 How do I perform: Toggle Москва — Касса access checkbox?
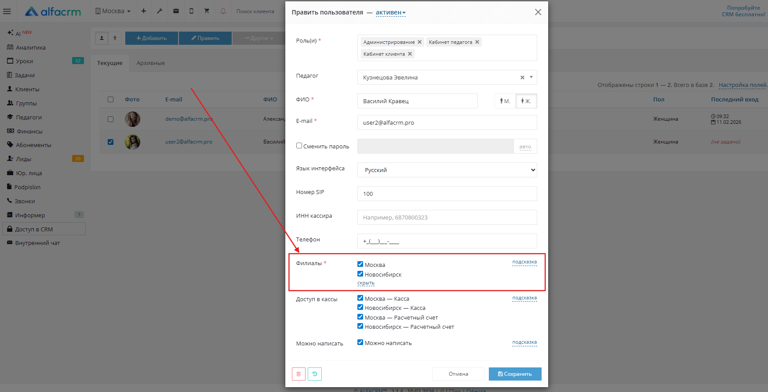360,298
